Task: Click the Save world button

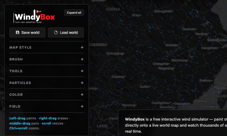Action: click(x=27, y=33)
